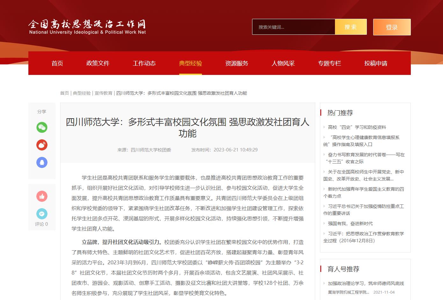Click 人物风采 in navigation bar

pyautogui.click(x=283, y=63)
